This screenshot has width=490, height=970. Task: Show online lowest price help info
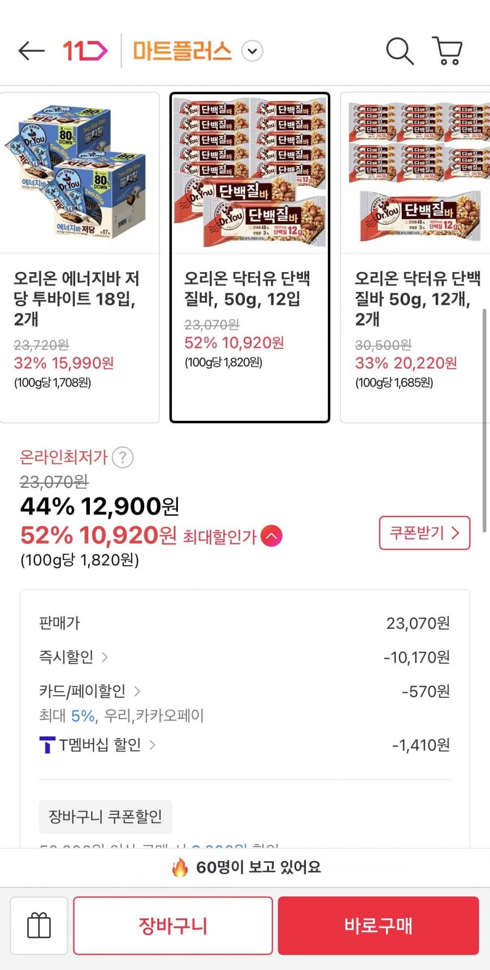pos(122,457)
